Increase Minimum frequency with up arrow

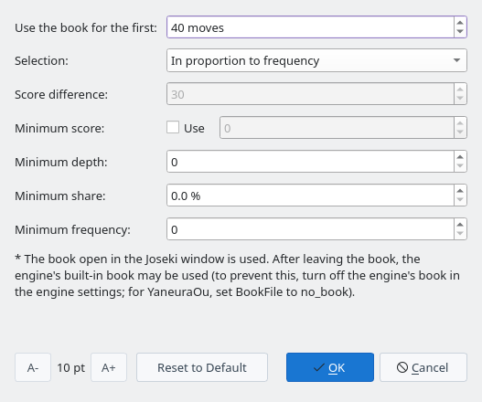tap(460, 225)
